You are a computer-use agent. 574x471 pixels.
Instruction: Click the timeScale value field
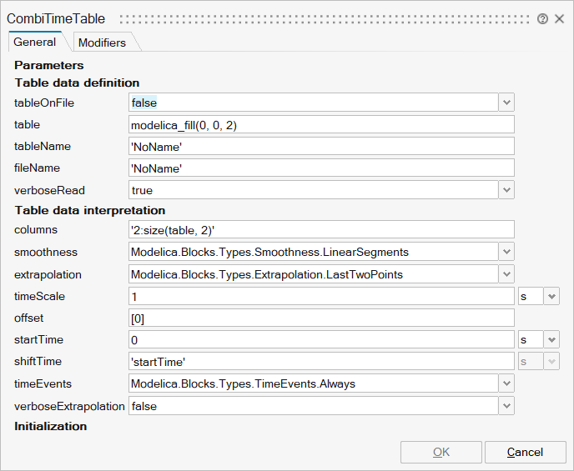(321, 296)
